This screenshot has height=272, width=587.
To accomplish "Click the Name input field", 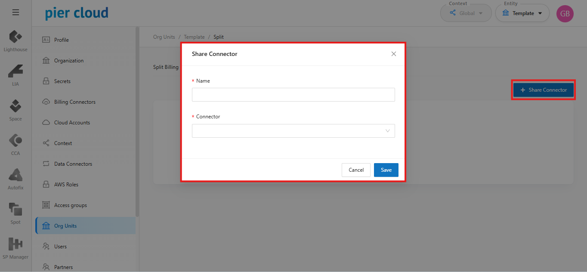I will pyautogui.click(x=293, y=95).
